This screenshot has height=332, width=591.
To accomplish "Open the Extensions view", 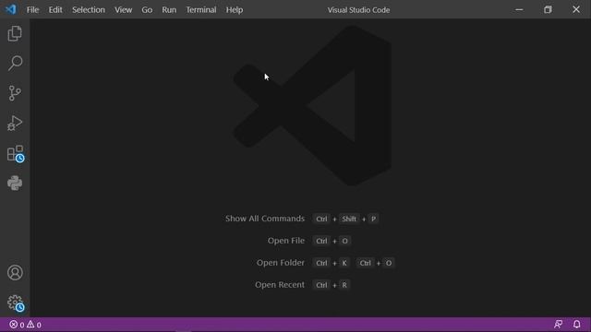I will [x=16, y=154].
